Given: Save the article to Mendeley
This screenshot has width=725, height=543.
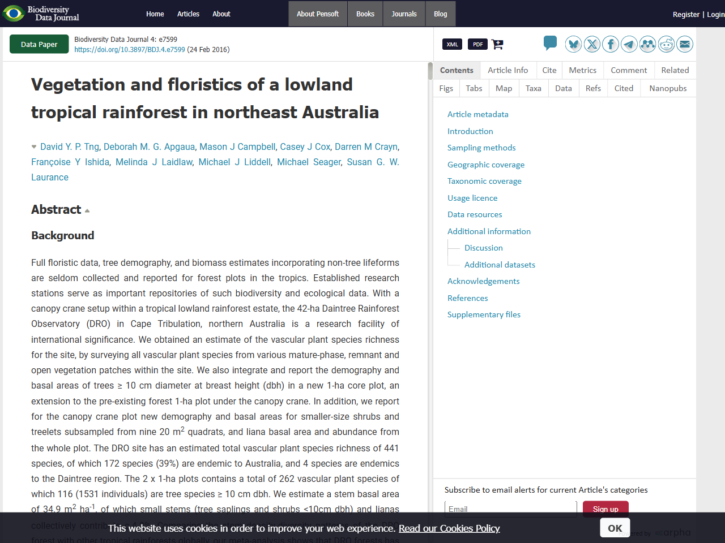Looking at the screenshot, I should tap(648, 44).
